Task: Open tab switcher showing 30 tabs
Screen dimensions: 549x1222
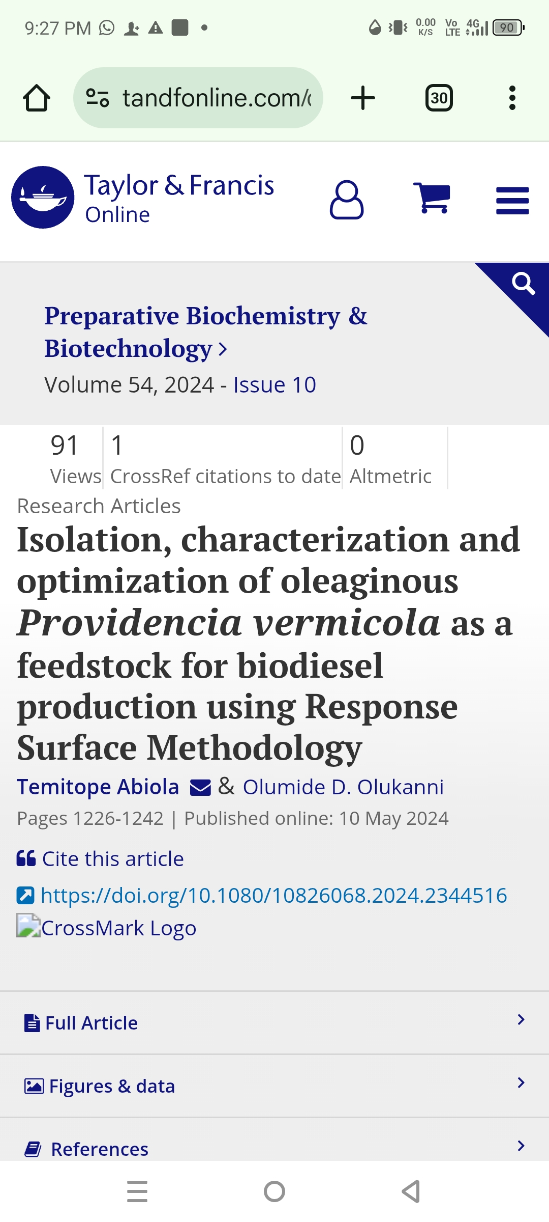Action: coord(439,98)
